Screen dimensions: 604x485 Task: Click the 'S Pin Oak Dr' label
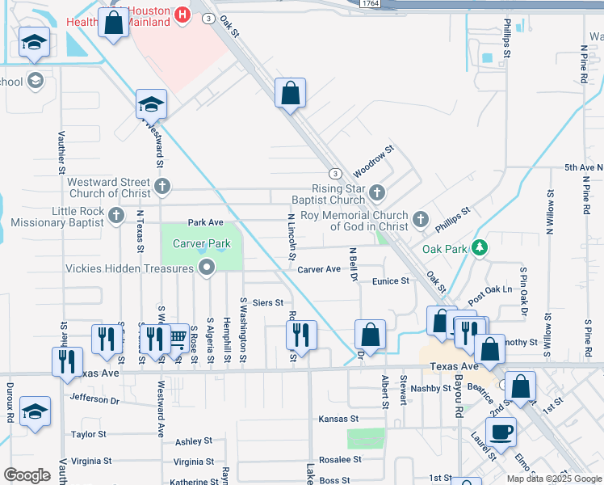(523, 291)
